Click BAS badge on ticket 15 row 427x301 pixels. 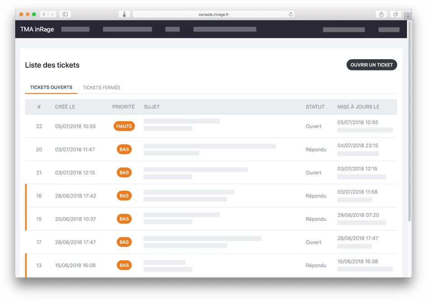[x=124, y=219]
